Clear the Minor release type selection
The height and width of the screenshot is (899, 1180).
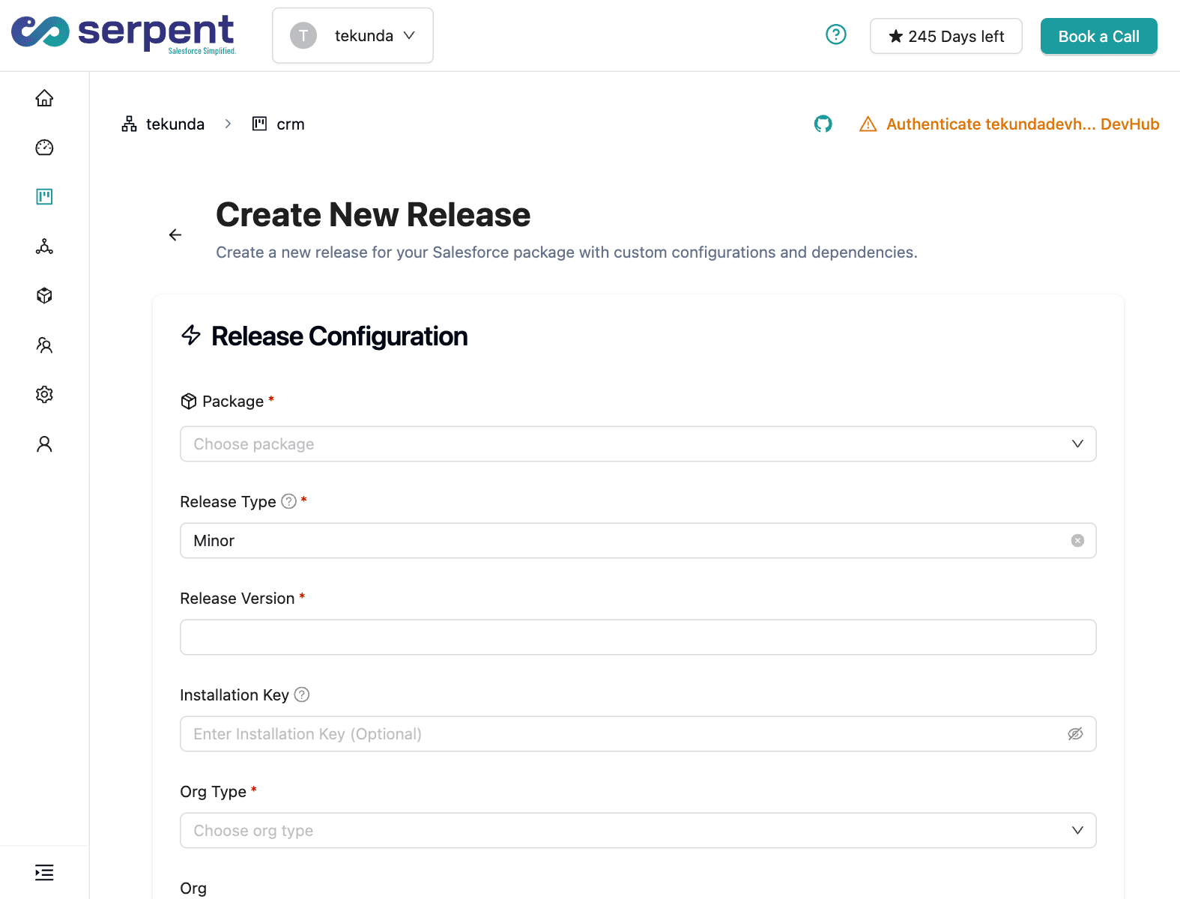point(1077,541)
